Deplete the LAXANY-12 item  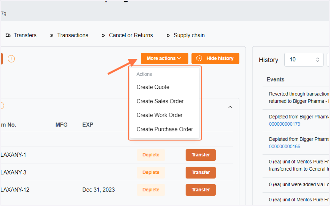pyautogui.click(x=151, y=190)
